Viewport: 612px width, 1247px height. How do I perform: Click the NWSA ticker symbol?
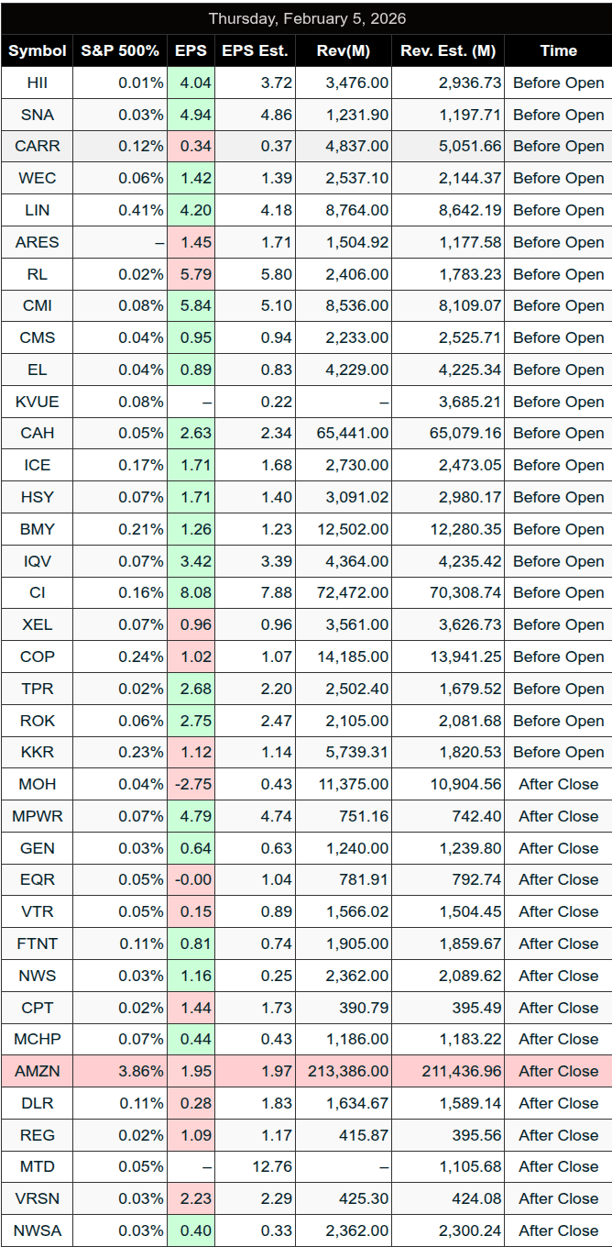click(x=38, y=1230)
